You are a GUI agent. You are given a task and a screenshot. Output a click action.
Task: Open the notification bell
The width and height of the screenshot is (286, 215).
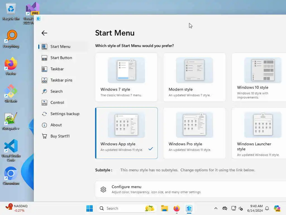(267, 208)
